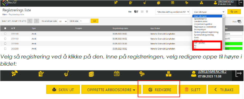This screenshot has height=99, width=244.
Task: Open Collector Pro logo home link
Action: click(9, 3)
